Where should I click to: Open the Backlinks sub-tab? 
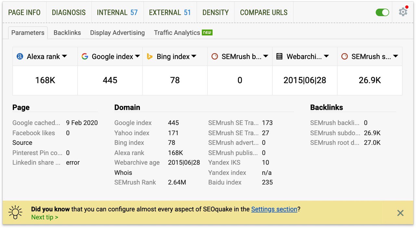click(x=67, y=33)
